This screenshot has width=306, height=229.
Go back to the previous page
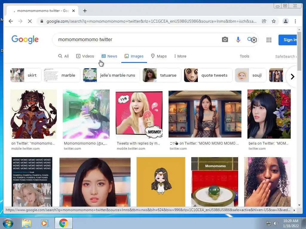tap(11, 21)
